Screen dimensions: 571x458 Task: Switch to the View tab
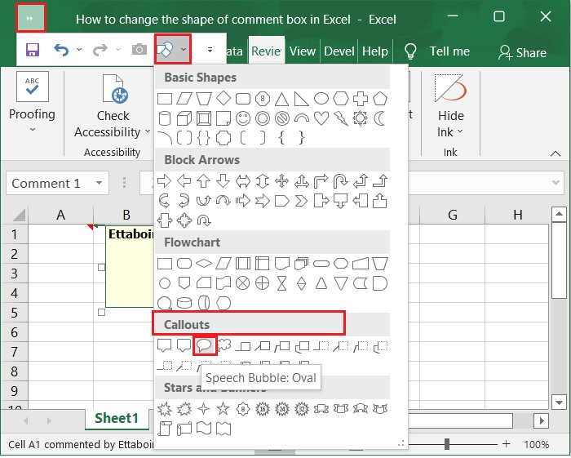pyautogui.click(x=302, y=51)
